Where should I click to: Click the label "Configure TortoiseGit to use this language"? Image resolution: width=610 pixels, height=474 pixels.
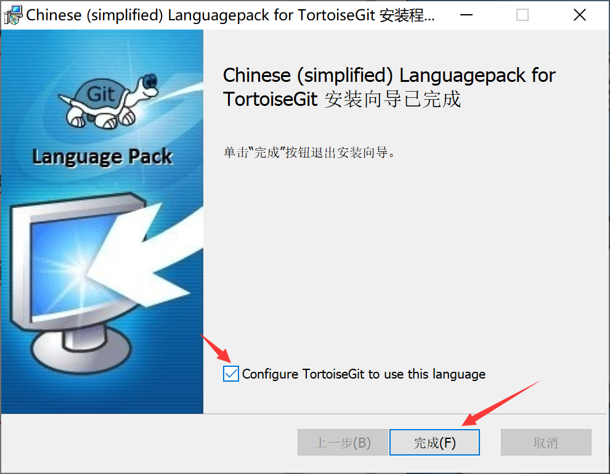click(364, 374)
